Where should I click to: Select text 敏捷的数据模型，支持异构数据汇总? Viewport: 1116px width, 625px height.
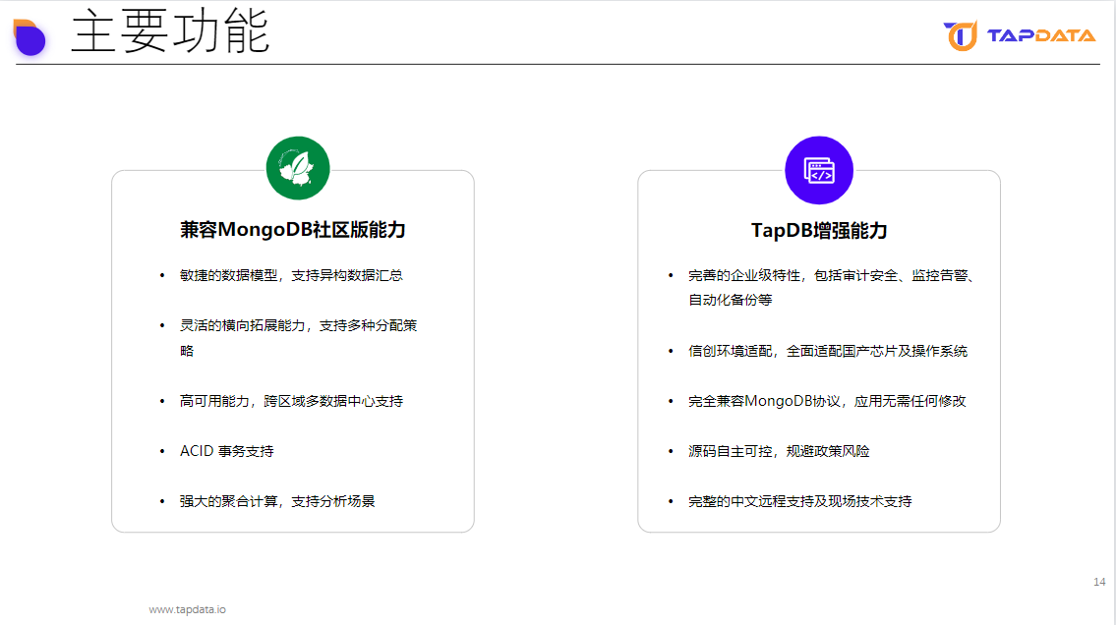coord(291,275)
